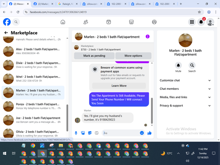This screenshot has width=220, height=165.
Task: Open the account profile avatar menu
Action: point(210,22)
